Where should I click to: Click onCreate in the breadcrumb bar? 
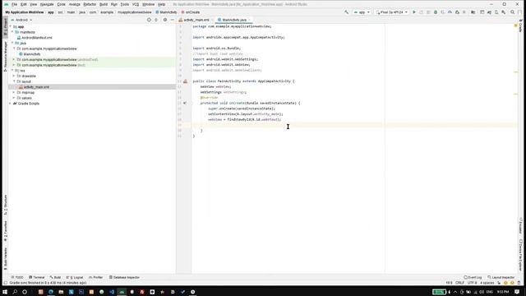click(191, 12)
